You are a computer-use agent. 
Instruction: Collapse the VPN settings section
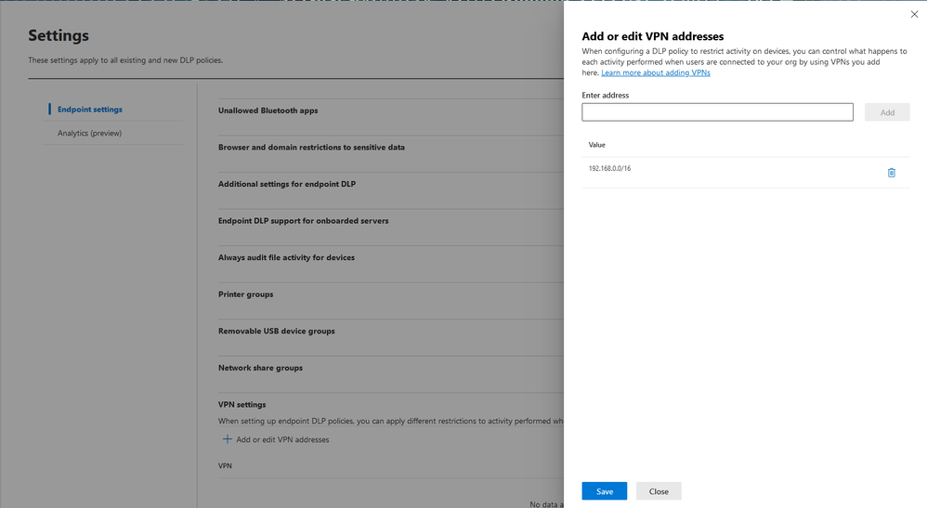click(x=242, y=404)
